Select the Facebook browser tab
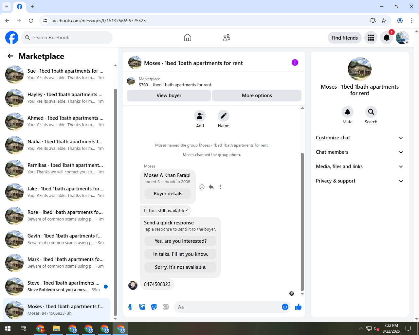This screenshot has width=419, height=335. click(20, 7)
